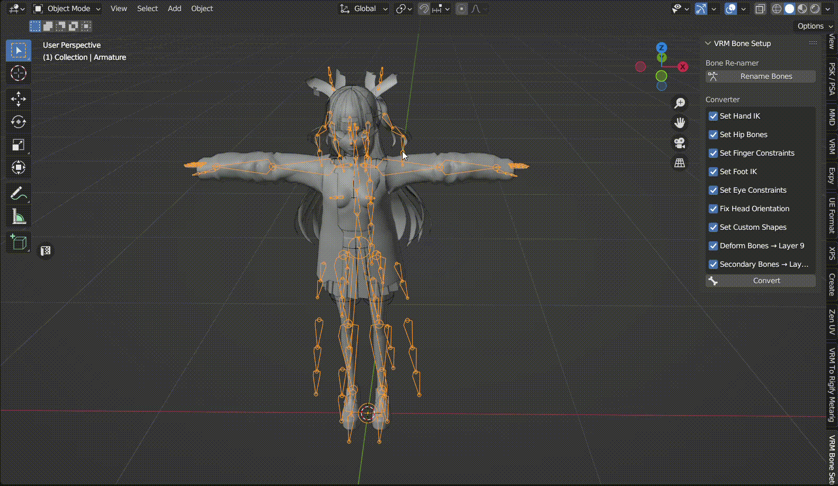Click the red X axis gizmo
The height and width of the screenshot is (486, 838).
[683, 67]
